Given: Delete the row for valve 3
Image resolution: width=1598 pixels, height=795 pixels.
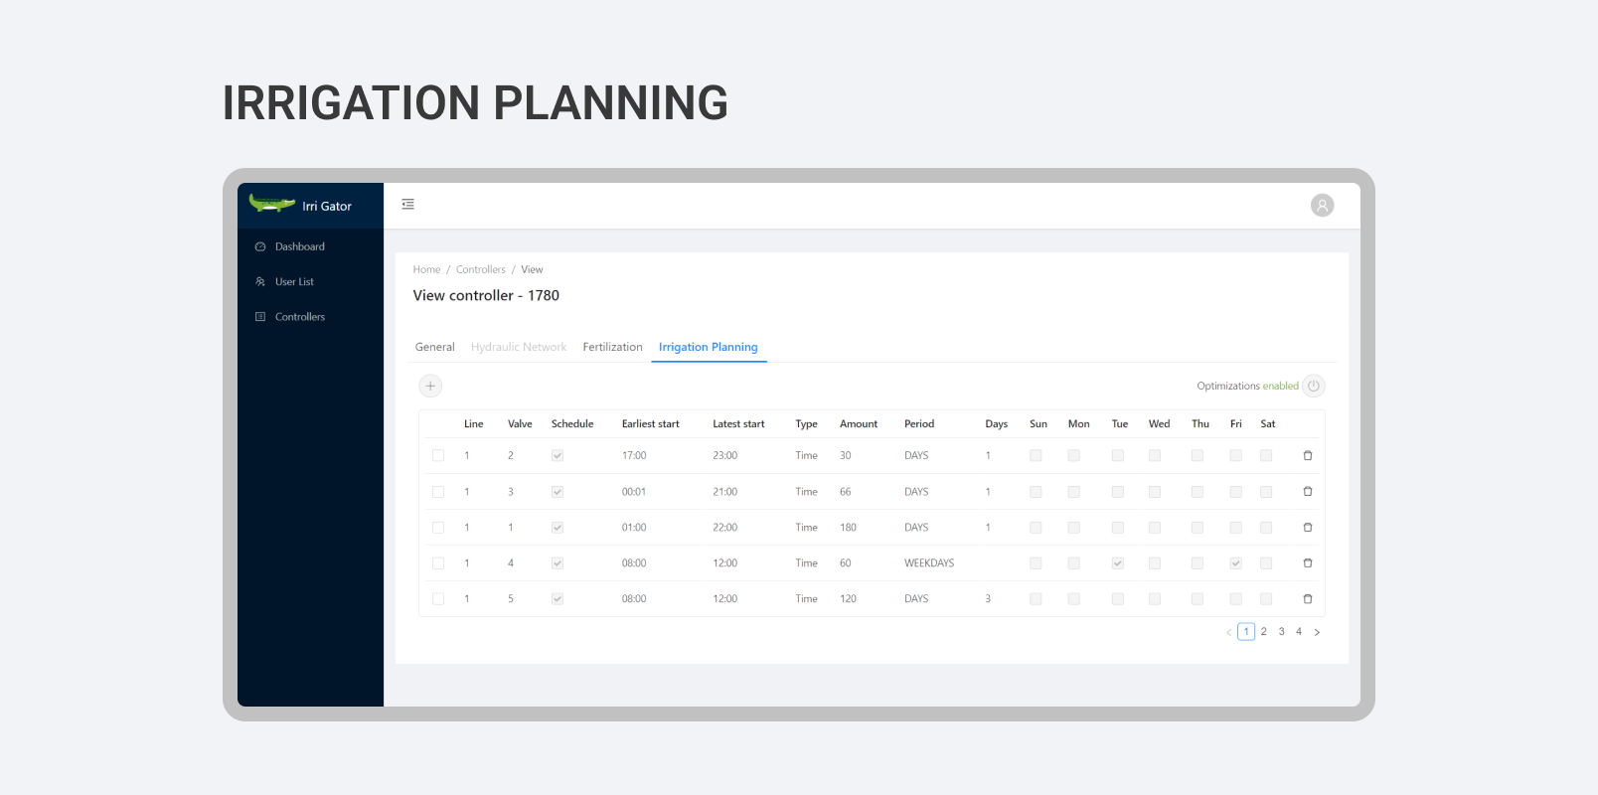Looking at the screenshot, I should coord(1308,491).
